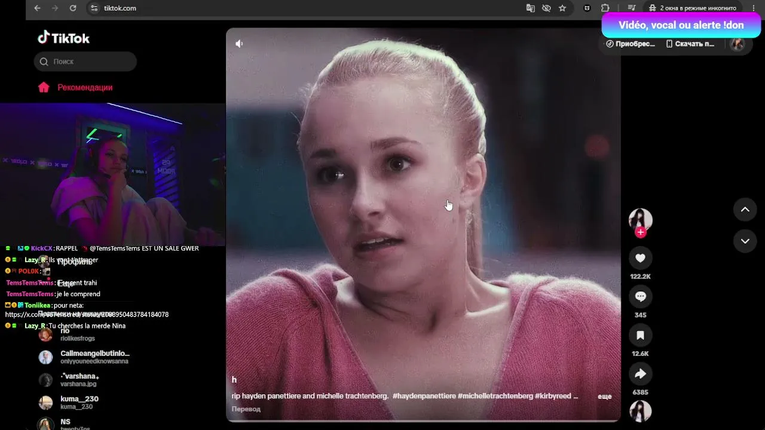Open the translate page icon

coord(530,8)
